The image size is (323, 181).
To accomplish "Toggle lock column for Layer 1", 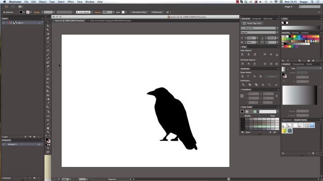I will (x=7, y=23).
